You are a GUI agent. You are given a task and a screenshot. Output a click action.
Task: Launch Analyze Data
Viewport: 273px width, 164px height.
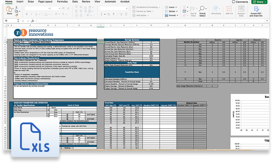(241, 11)
